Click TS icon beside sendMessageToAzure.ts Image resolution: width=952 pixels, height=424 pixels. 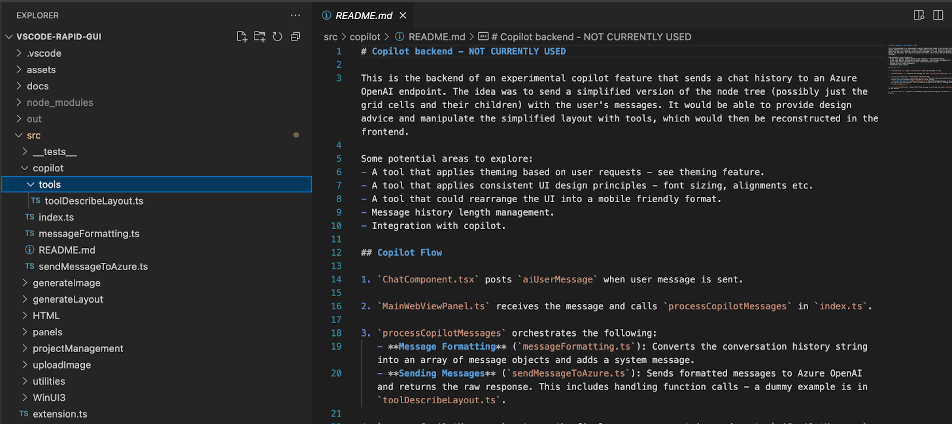click(30, 266)
